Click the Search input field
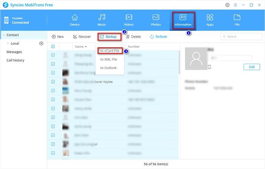Screen dimensions: 265x169 tap(241, 36)
